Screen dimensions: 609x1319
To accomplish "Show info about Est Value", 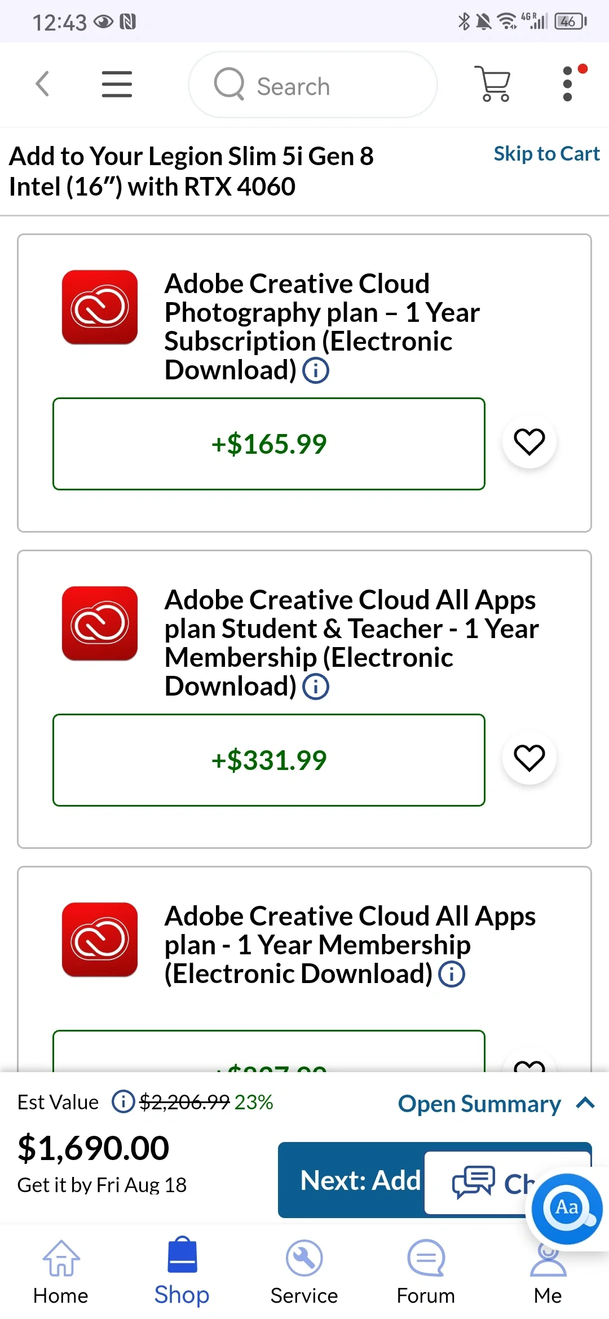I will pyautogui.click(x=122, y=1101).
